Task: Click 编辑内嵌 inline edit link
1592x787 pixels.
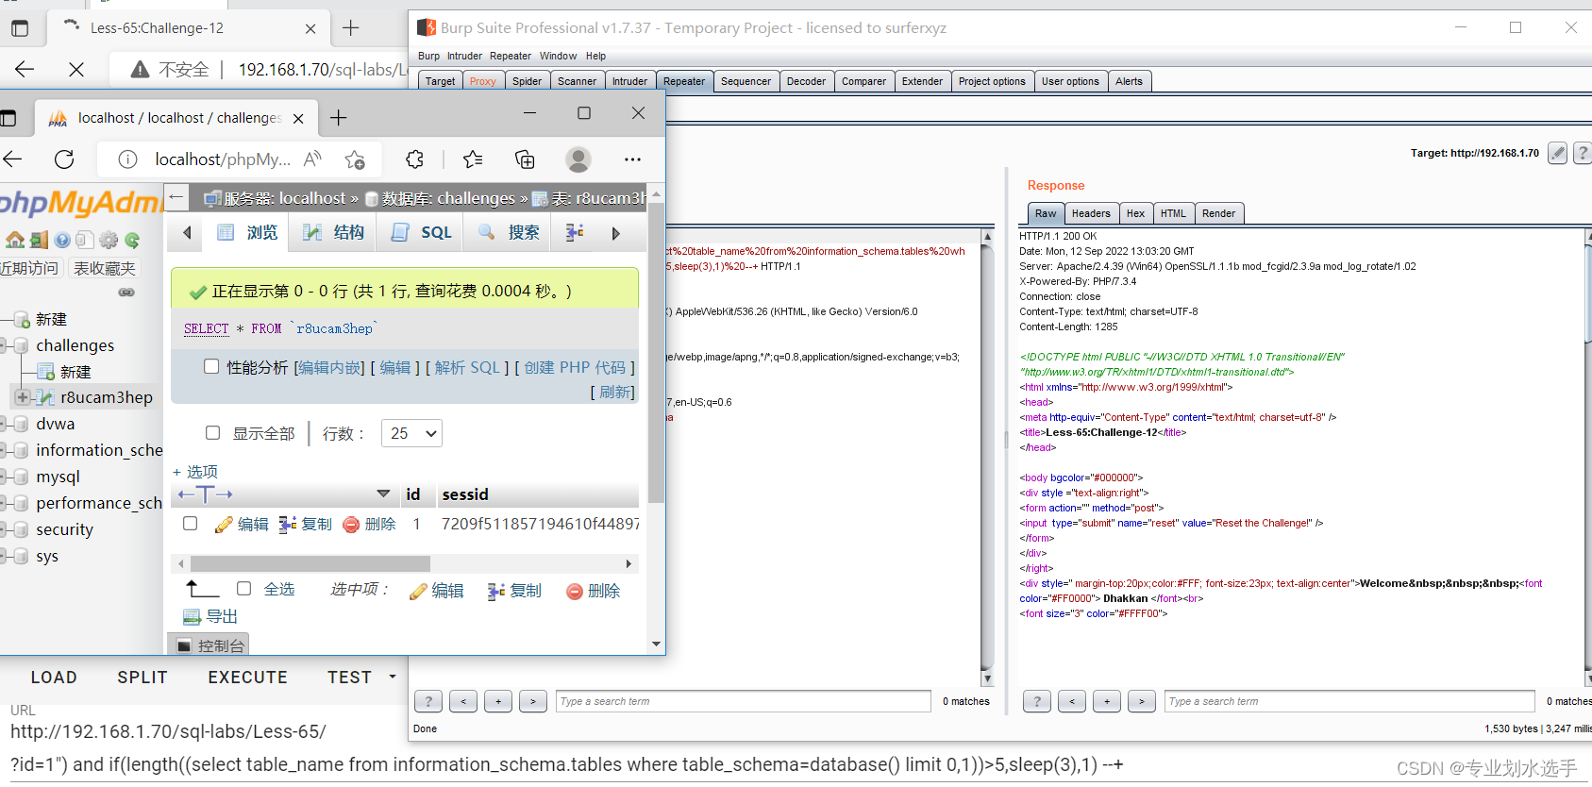Action: point(329,367)
